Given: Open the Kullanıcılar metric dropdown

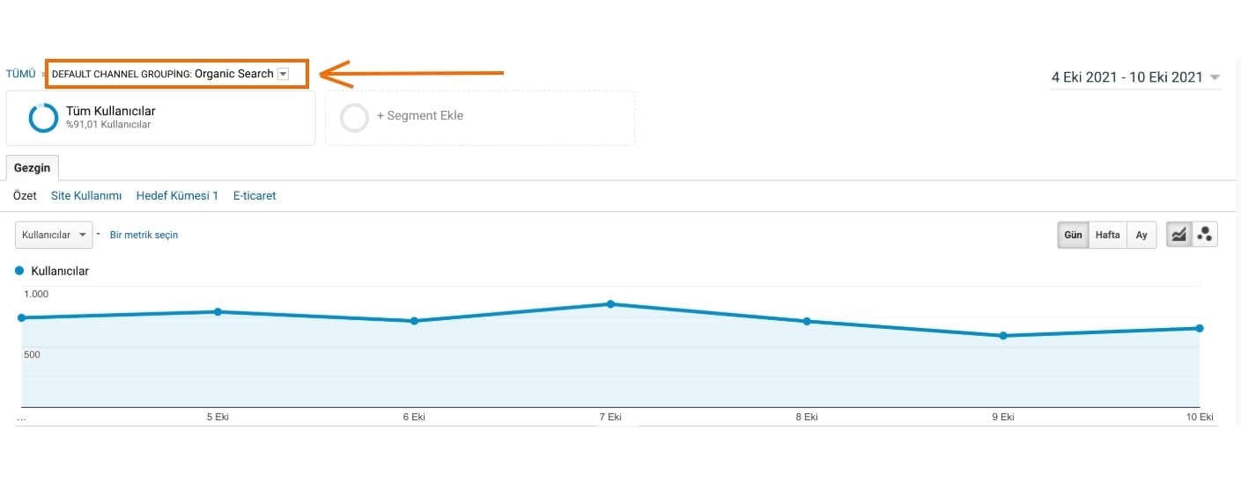Looking at the screenshot, I should point(54,235).
